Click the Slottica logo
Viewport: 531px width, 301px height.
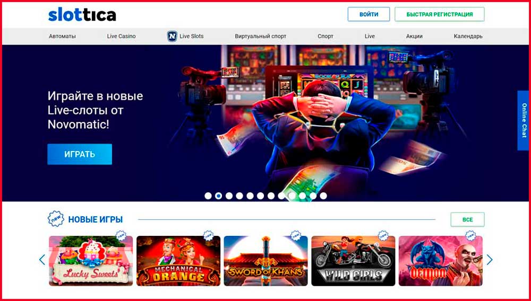[x=82, y=14]
